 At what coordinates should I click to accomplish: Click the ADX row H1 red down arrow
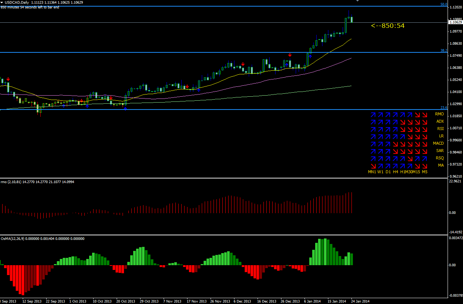click(402, 122)
